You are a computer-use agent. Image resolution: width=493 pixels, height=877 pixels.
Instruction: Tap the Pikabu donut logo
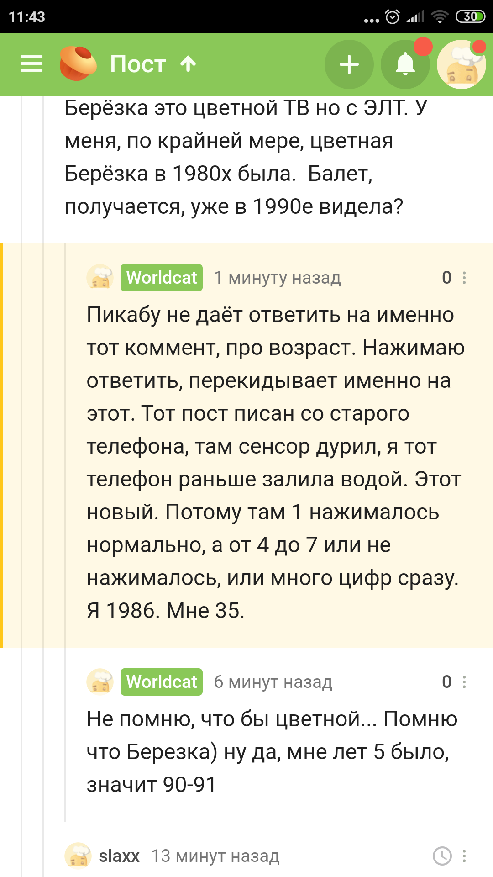78,64
